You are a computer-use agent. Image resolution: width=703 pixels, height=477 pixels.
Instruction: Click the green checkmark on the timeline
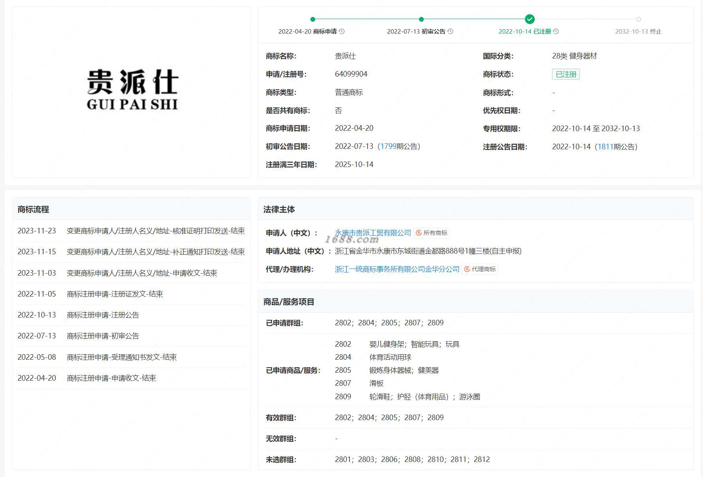point(530,19)
